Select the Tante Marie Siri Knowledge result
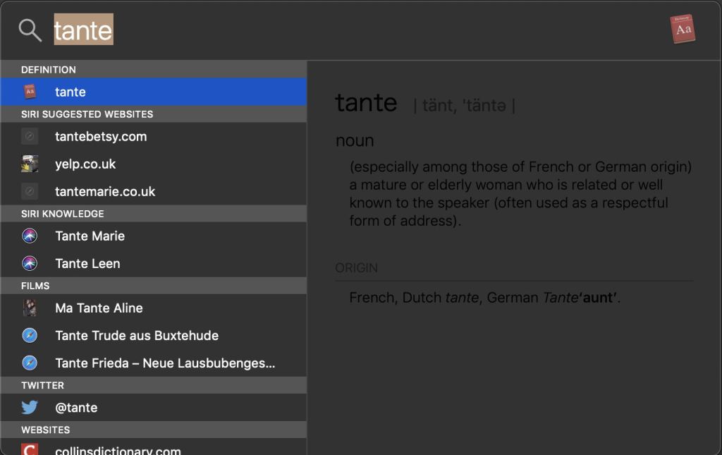The width and height of the screenshot is (722, 455). pos(90,236)
